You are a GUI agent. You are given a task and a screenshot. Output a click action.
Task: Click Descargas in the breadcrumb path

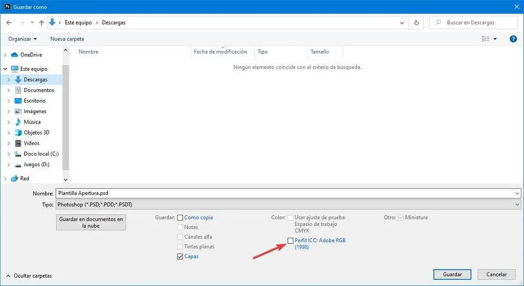114,23
